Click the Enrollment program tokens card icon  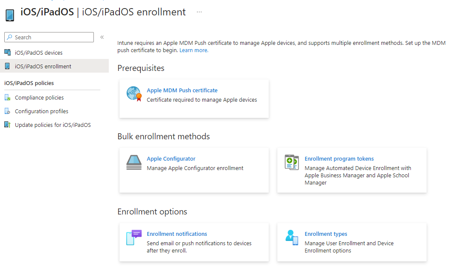(292, 162)
